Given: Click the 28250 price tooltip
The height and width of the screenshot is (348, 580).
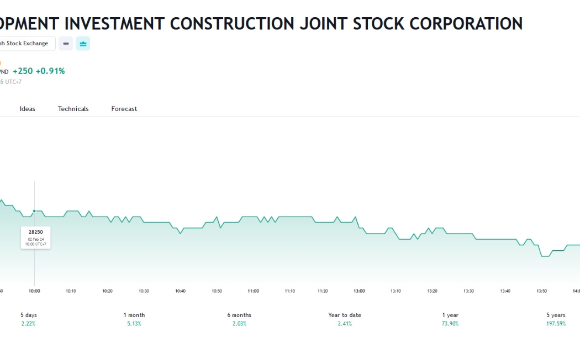Looking at the screenshot, I should tap(36, 238).
